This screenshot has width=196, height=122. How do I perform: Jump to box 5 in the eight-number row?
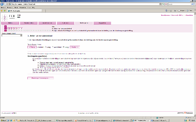[15, 29]
